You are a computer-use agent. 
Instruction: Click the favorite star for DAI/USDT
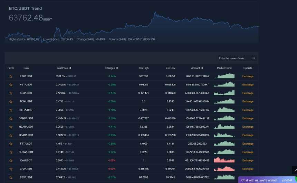pos(11,161)
